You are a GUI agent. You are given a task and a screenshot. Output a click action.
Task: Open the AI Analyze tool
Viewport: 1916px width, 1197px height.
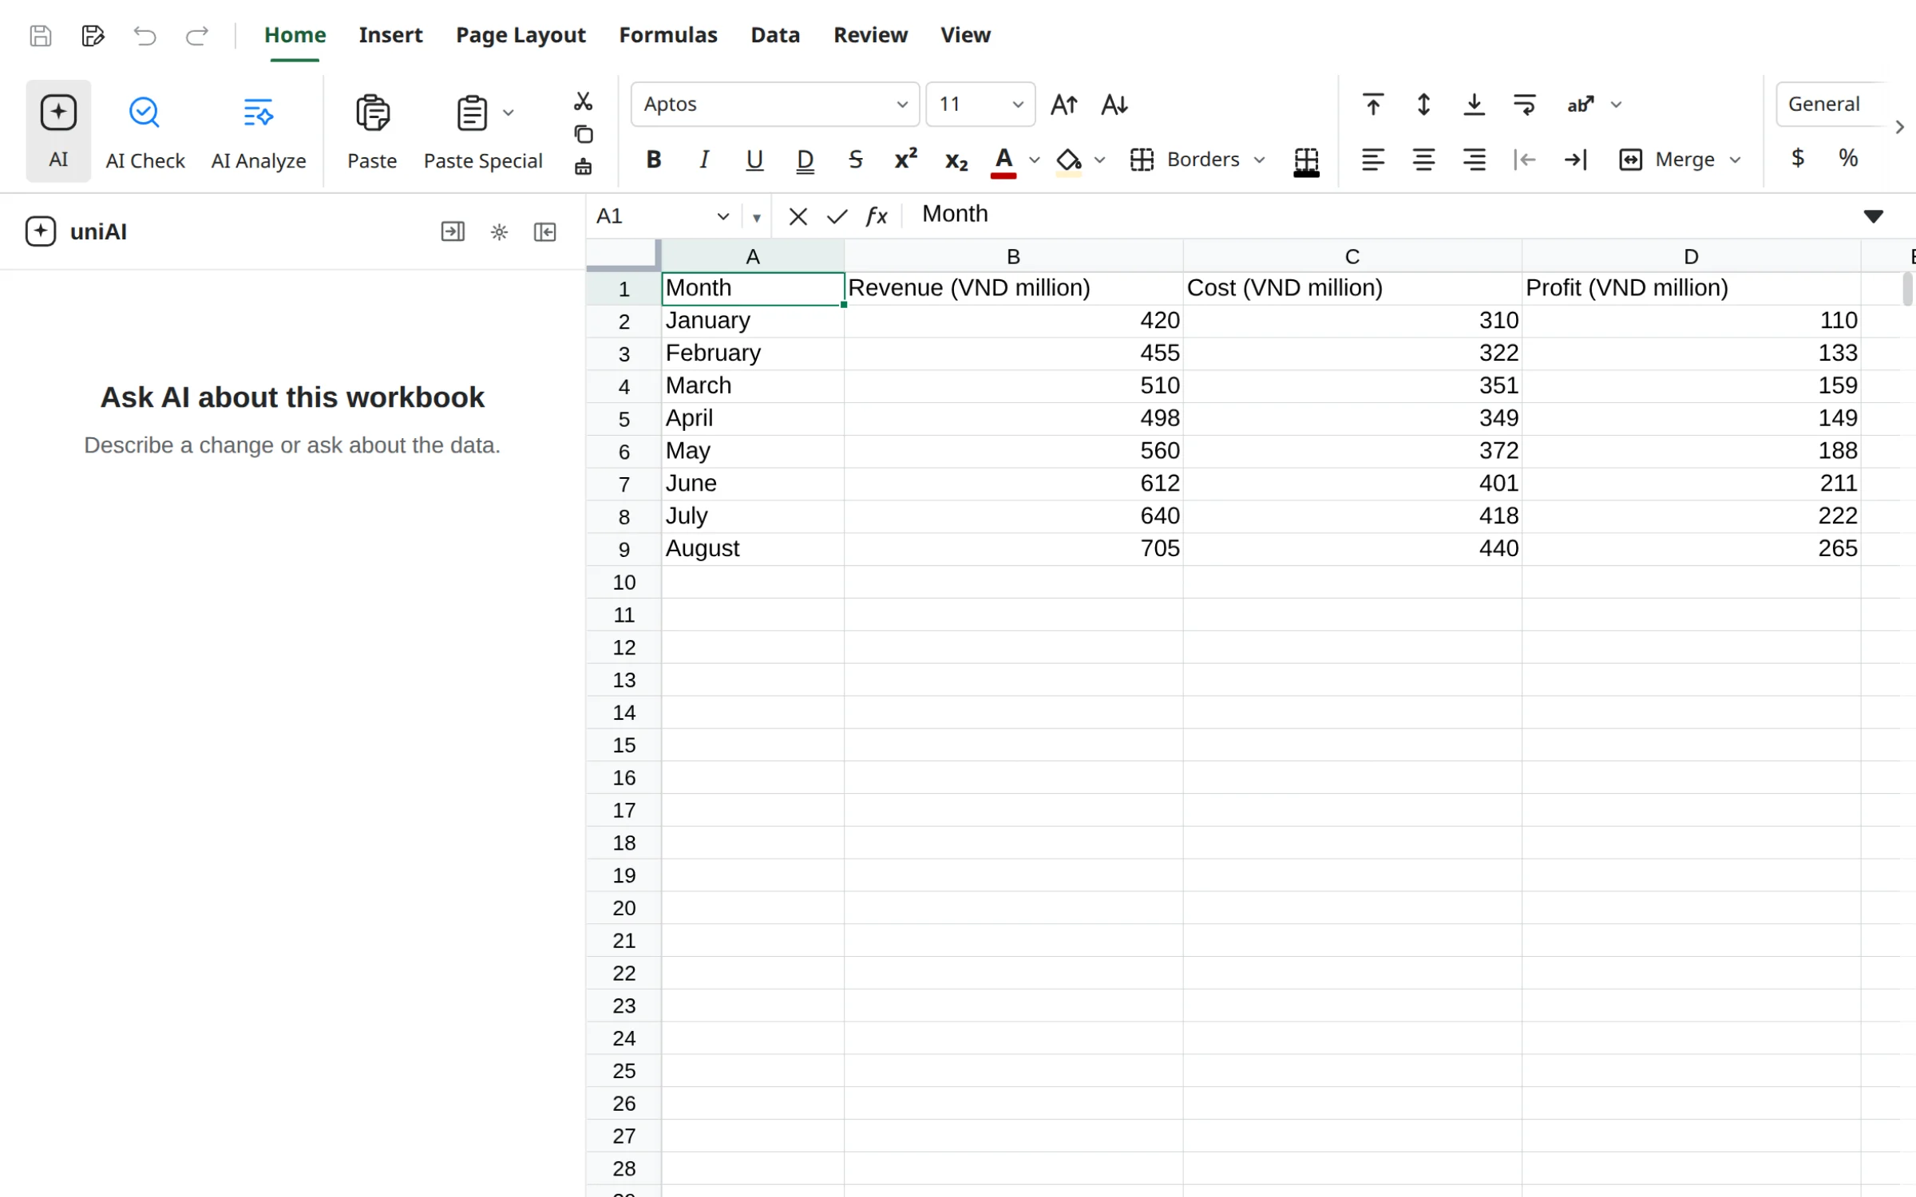259,132
